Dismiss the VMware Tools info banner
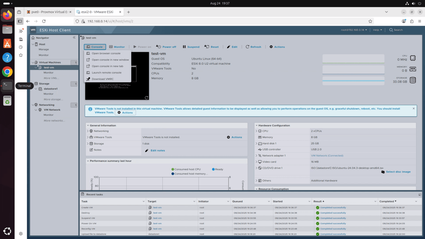The width and height of the screenshot is (425, 239). (414, 109)
